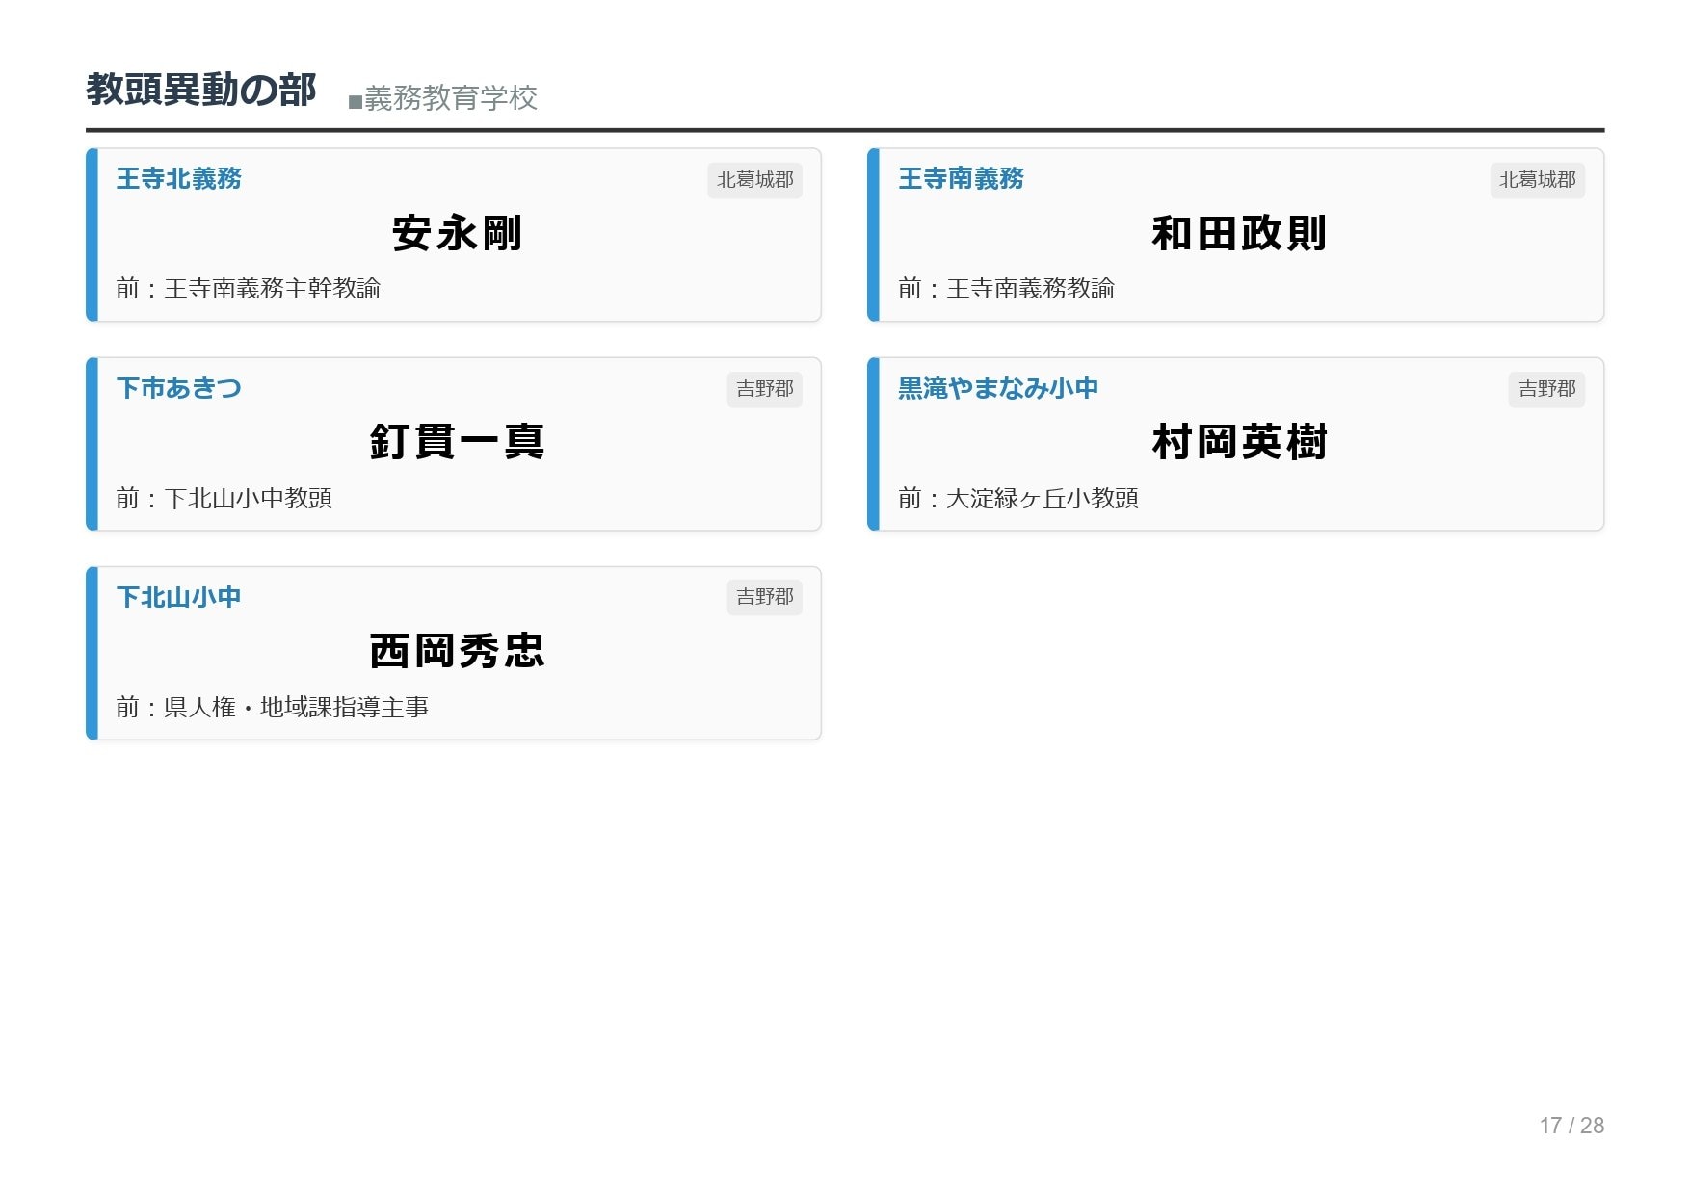
Task: Click the page number 17 / 28
Action: tap(1571, 1126)
